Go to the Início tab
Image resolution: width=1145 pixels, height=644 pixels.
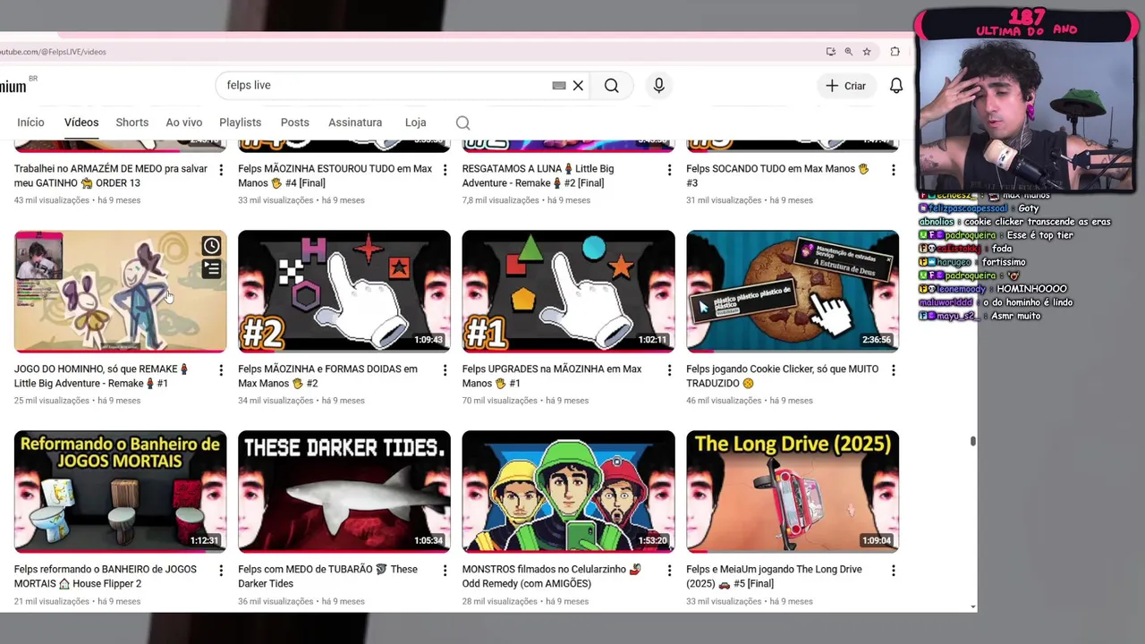click(30, 123)
